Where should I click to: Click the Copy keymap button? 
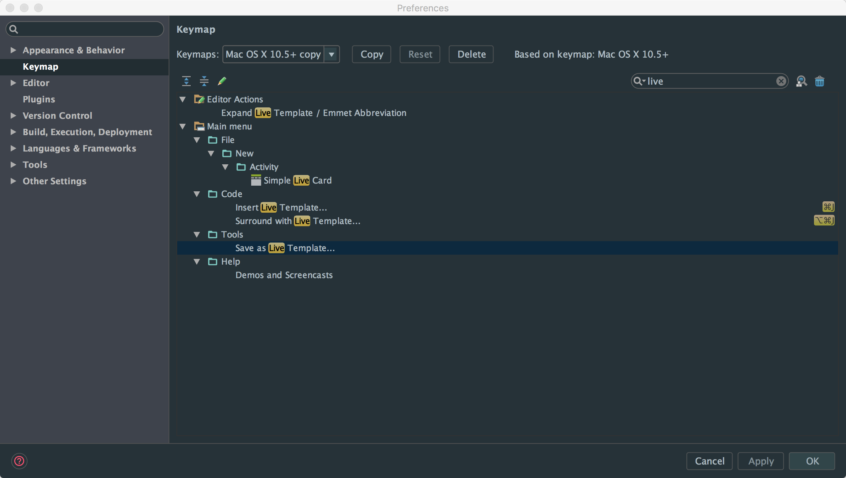(x=371, y=54)
